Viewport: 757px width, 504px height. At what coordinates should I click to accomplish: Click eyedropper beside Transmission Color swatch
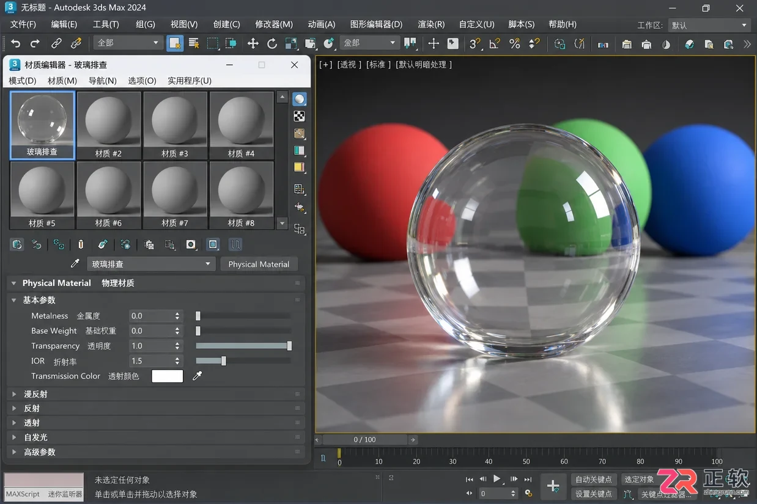[197, 376]
